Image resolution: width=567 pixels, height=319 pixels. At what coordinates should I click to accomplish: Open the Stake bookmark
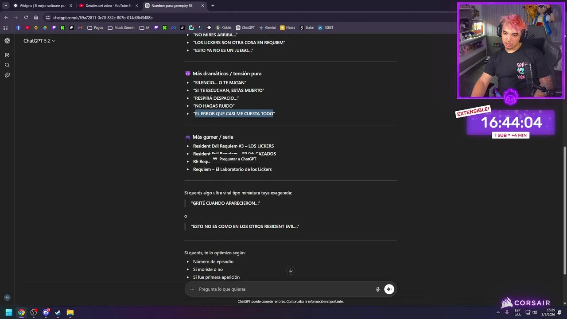point(307,27)
